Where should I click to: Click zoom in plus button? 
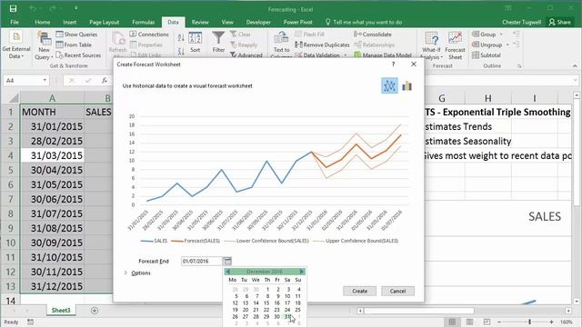click(552, 322)
